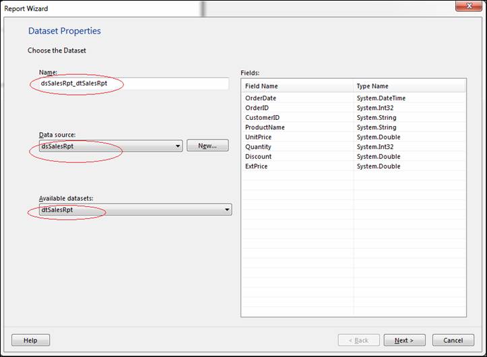The height and width of the screenshot is (357, 487).
Task: Click the System.DateTime type cell
Action: point(381,98)
